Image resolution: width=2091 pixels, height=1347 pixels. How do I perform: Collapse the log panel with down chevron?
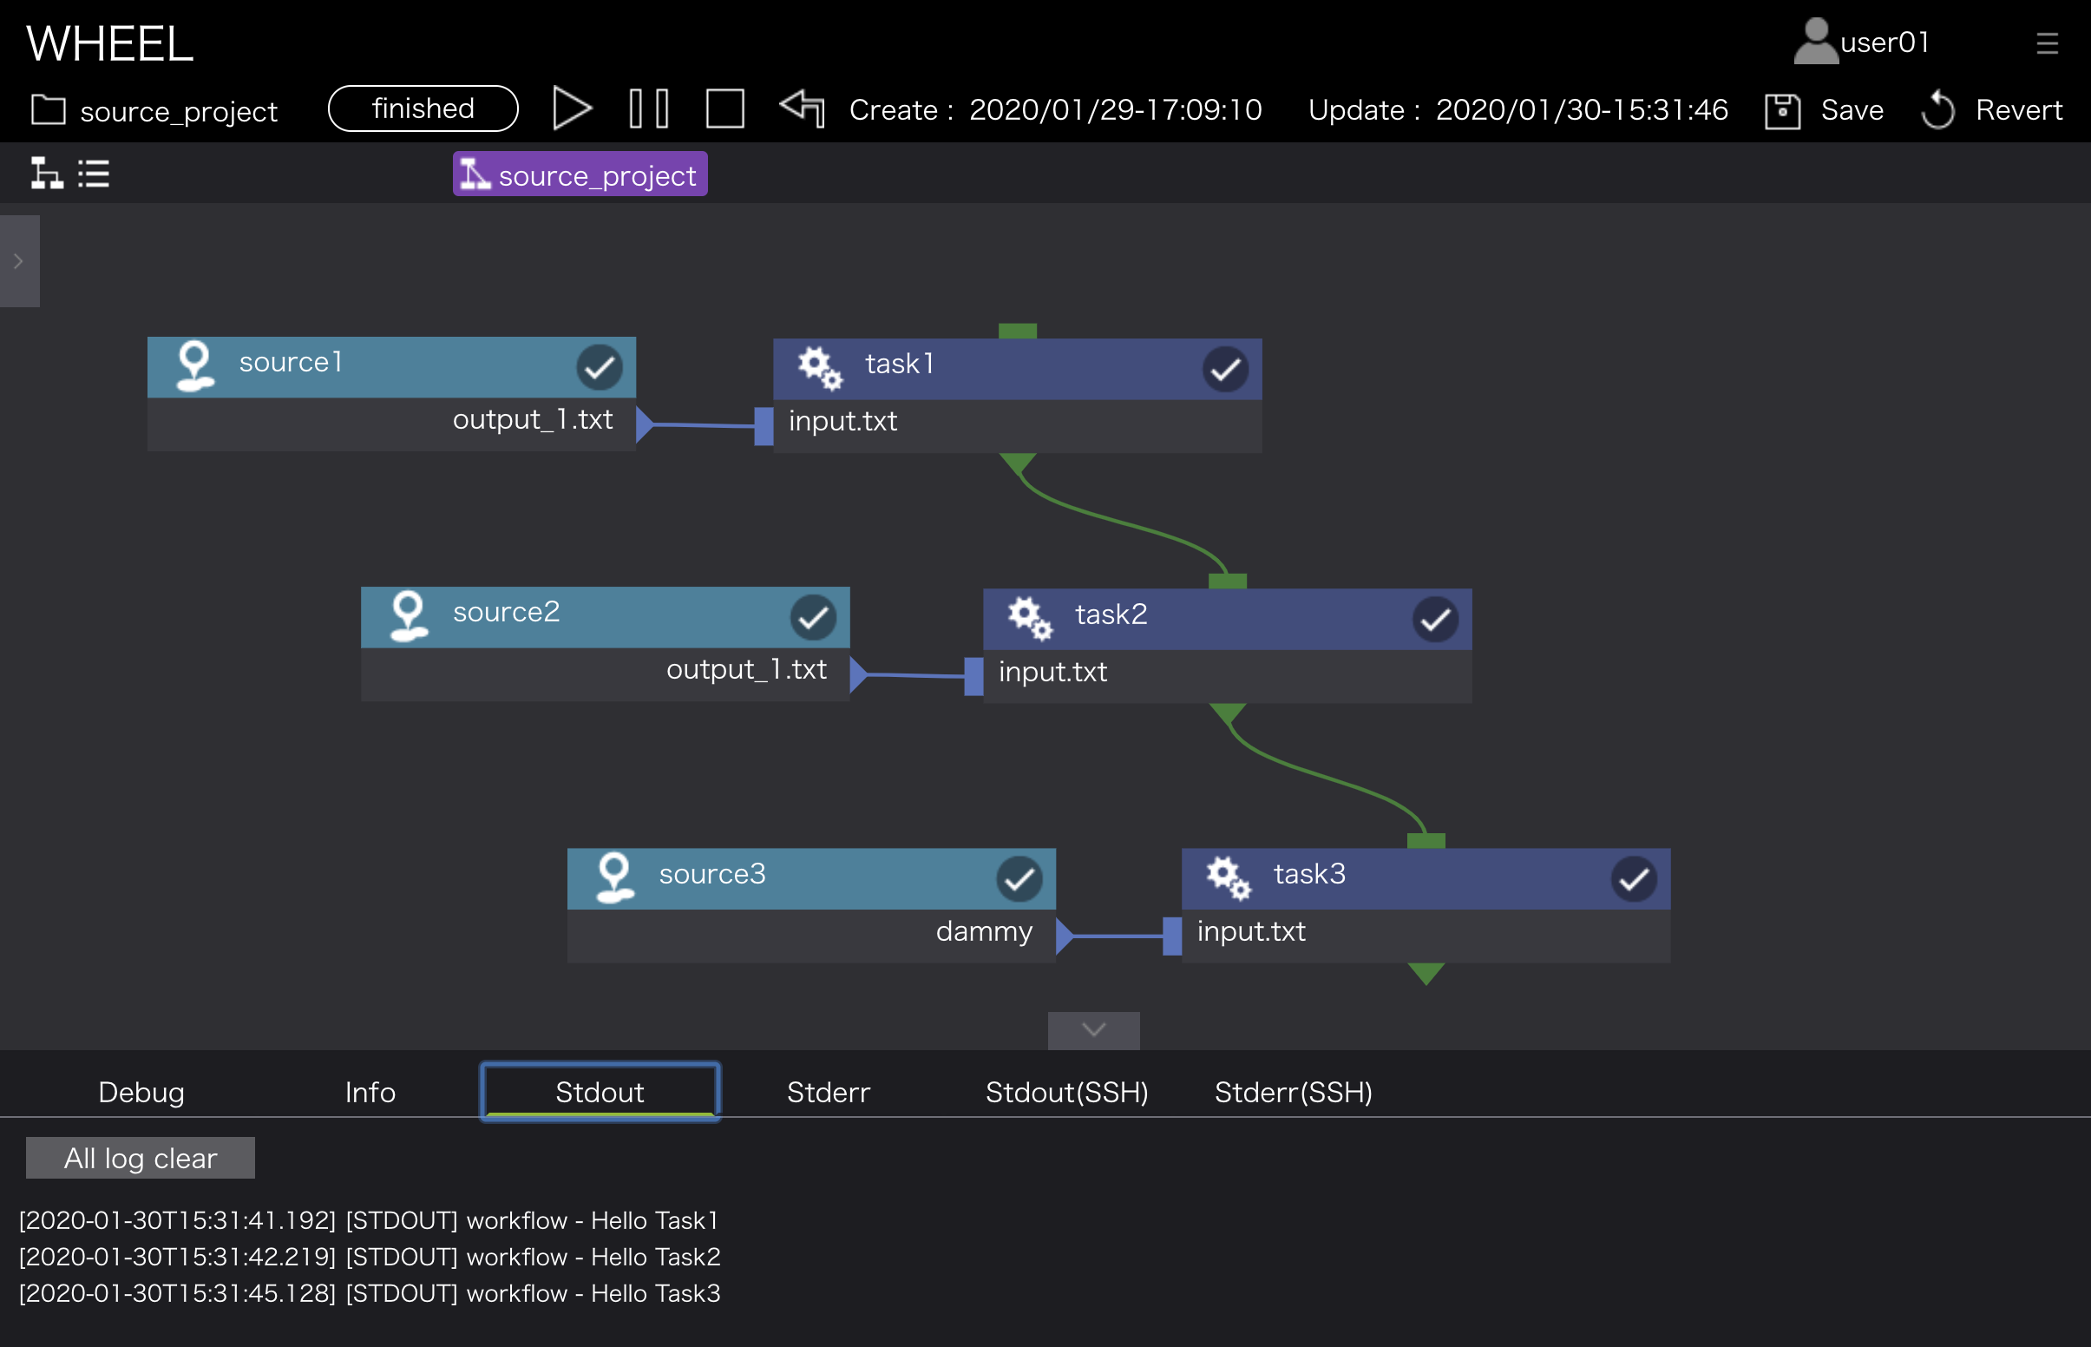[1092, 1030]
